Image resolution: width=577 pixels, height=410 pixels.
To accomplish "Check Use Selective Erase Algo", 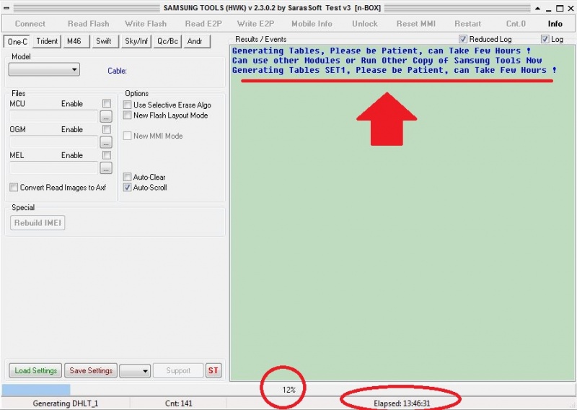I will (128, 105).
